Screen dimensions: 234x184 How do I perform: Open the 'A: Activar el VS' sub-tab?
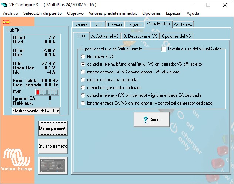click(x=105, y=36)
